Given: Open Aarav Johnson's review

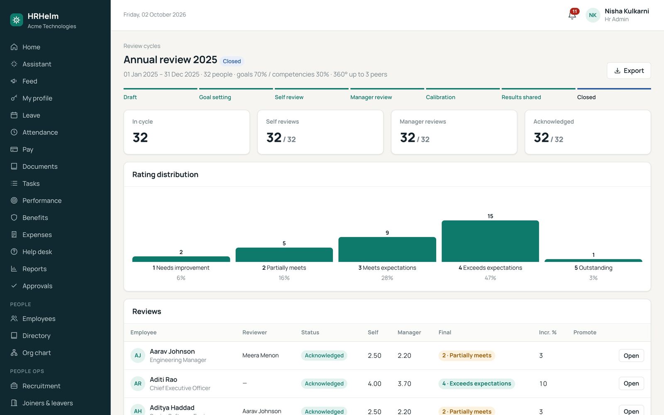Looking at the screenshot, I should [631, 356].
